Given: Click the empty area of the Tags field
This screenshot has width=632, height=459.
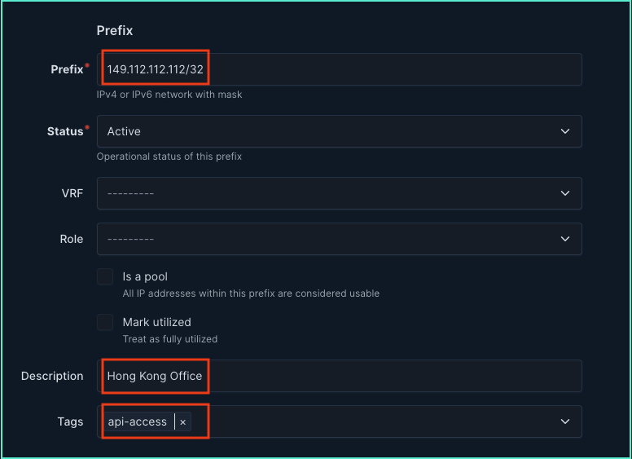Looking at the screenshot, I should point(366,421).
